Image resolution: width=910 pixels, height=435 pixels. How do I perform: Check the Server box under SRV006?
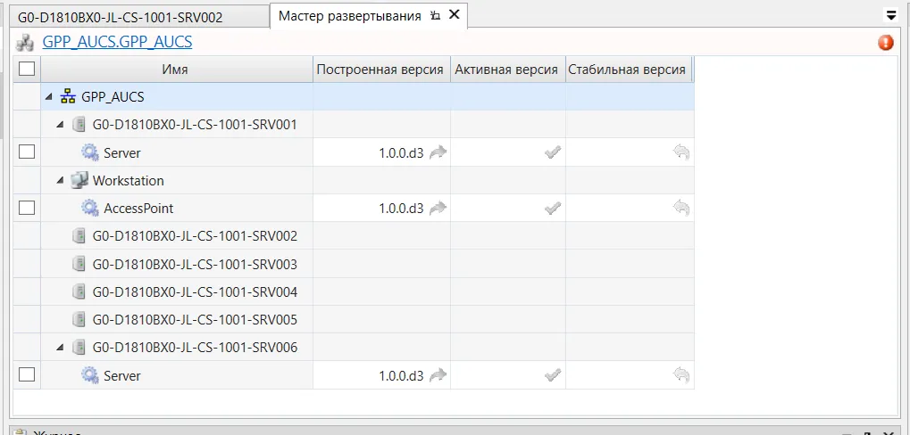click(27, 375)
